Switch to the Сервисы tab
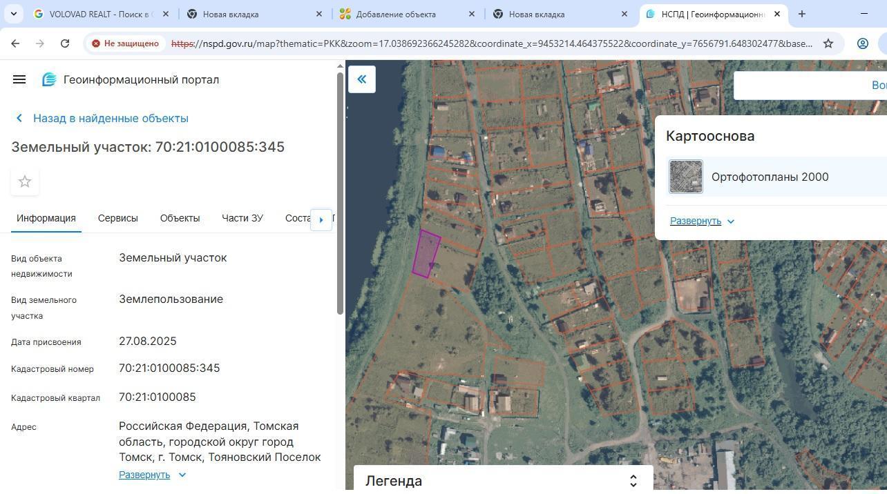Image resolution: width=887 pixels, height=494 pixels. [117, 218]
